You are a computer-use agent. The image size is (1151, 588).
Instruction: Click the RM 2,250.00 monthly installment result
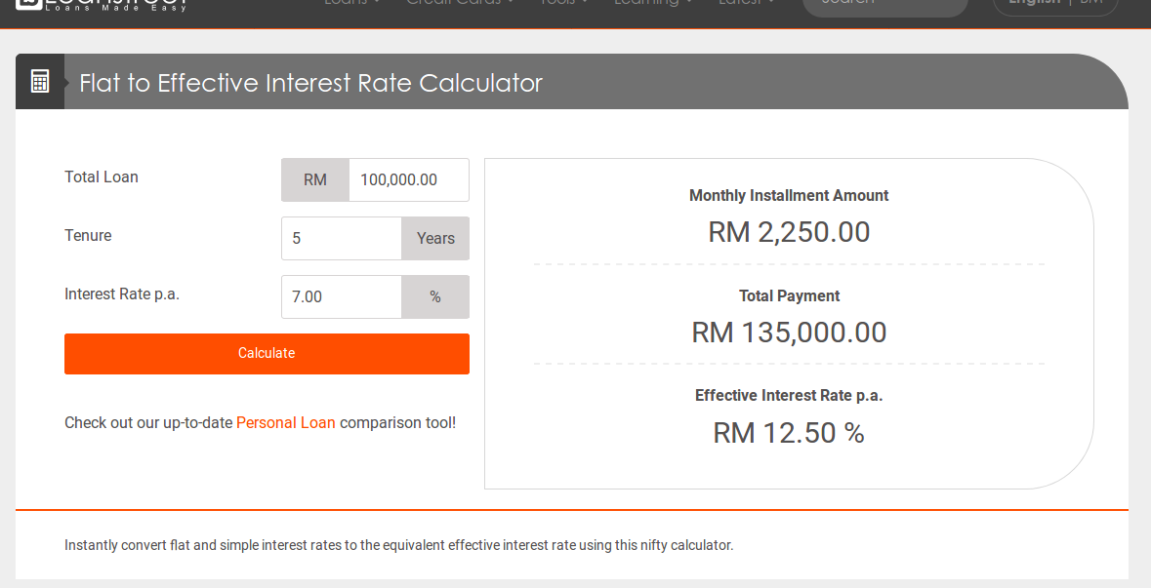coord(789,232)
